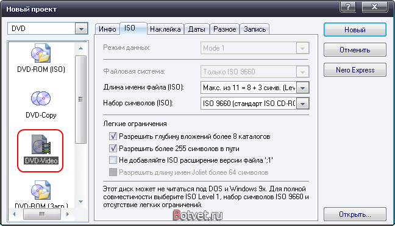Image resolution: width=395 pixels, height=226 pixels.
Task: Open the Запись tab
Action: (254, 29)
